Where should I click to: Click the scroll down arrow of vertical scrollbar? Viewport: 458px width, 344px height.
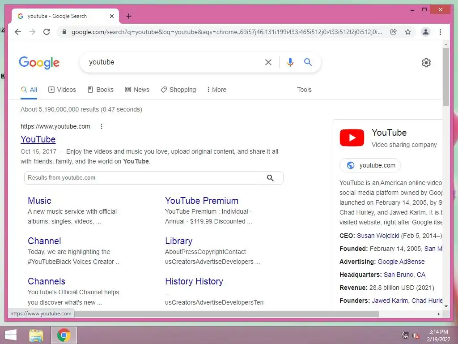[x=446, y=306]
